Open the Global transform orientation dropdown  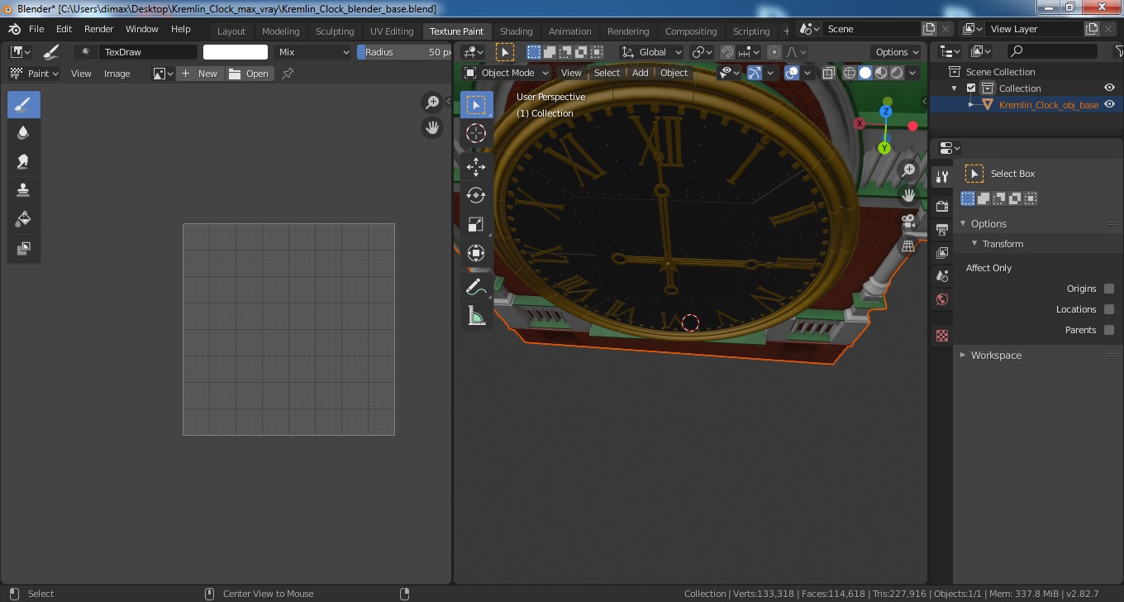[x=652, y=52]
